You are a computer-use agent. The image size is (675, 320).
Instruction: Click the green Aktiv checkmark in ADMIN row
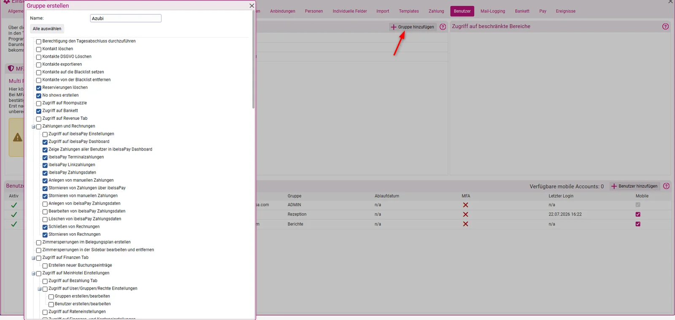click(x=14, y=205)
